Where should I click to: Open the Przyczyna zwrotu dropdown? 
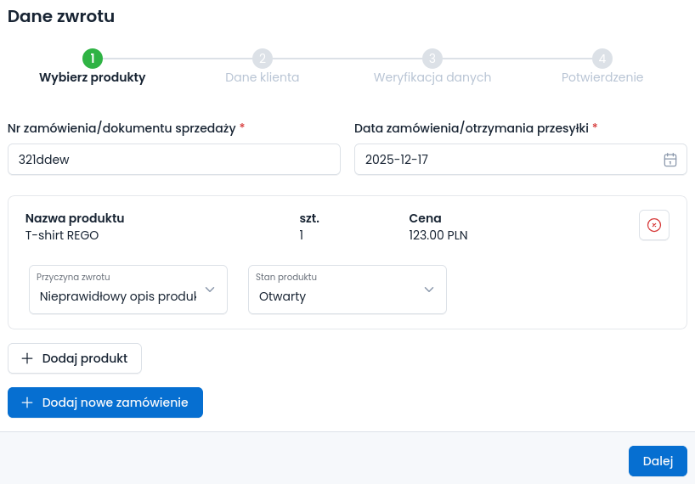click(x=128, y=290)
